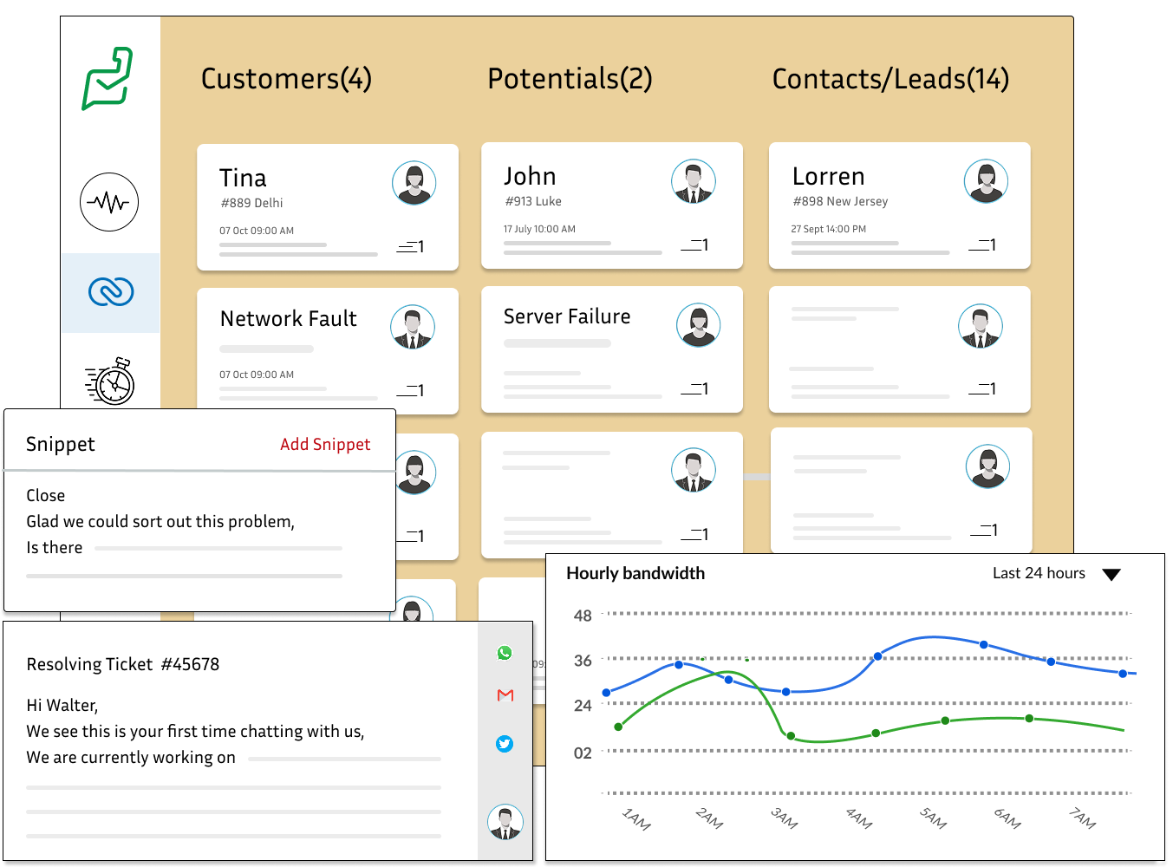This screenshot has height=867, width=1173.
Task: Choose the WhatsApp channel icon
Action: pos(505,653)
